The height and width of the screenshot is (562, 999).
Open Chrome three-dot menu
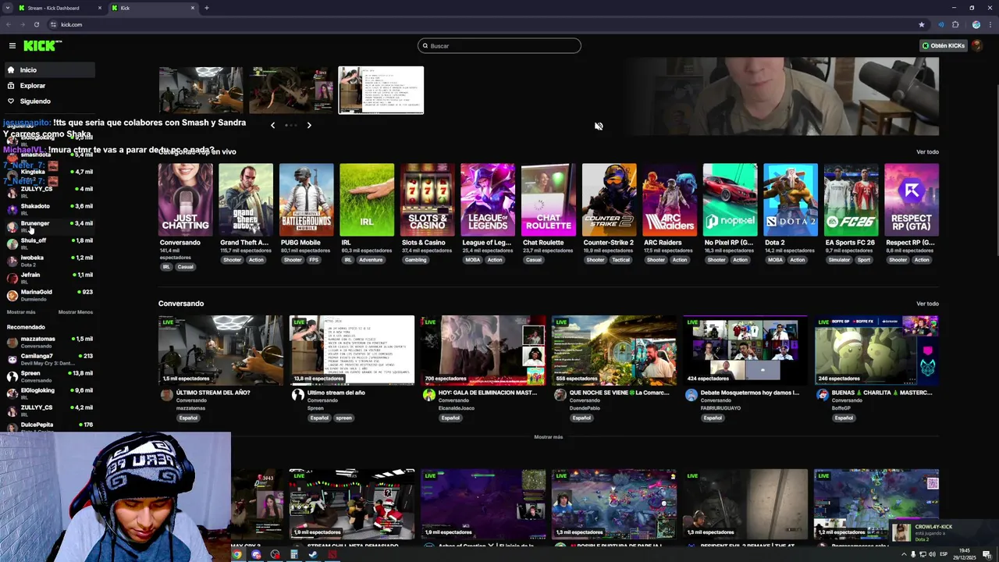coord(990,24)
